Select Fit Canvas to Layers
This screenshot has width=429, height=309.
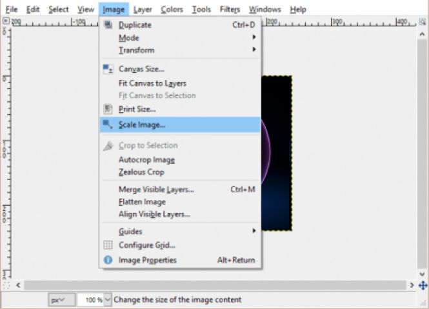click(x=180, y=83)
